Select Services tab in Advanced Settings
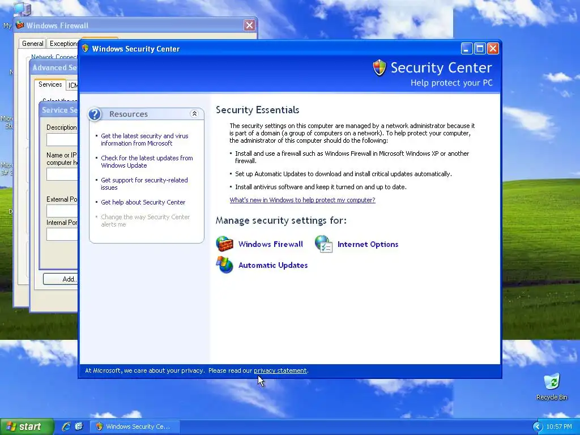The height and width of the screenshot is (435, 580). tap(50, 84)
